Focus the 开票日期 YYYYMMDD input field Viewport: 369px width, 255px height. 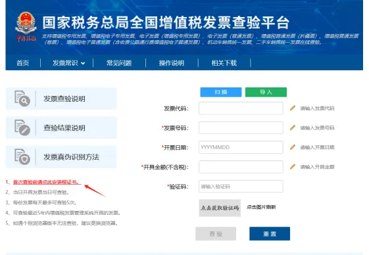tap(241, 147)
